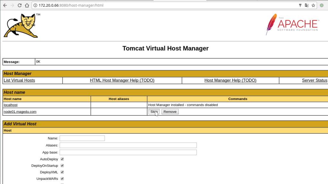Click the Tomcat cat logo
This screenshot has width=328, height=184.
(x=22, y=26)
